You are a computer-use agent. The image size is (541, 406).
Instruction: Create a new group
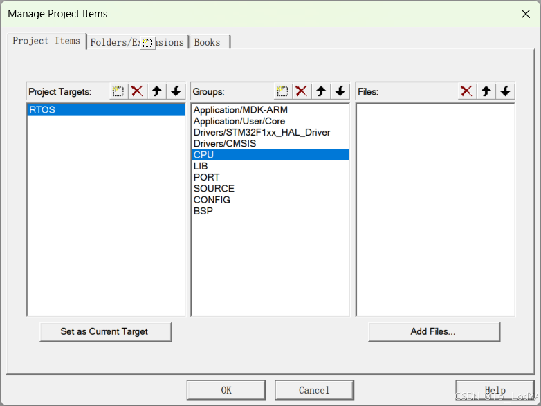point(282,91)
